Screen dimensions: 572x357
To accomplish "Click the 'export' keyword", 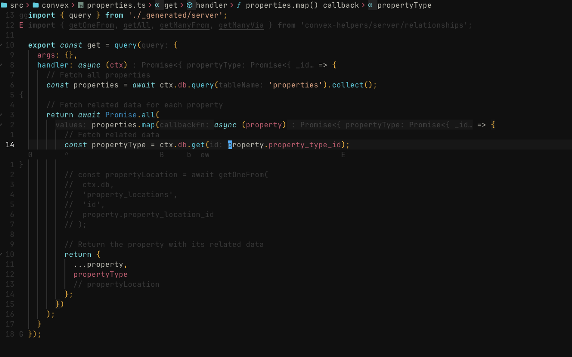I will (x=42, y=45).
